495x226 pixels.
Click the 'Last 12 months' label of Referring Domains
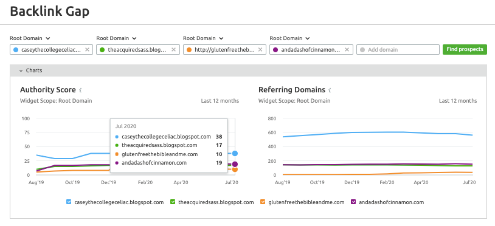pyautogui.click(x=458, y=101)
